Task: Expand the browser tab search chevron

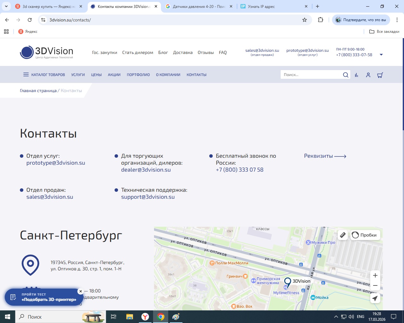Action: pyautogui.click(x=6, y=6)
